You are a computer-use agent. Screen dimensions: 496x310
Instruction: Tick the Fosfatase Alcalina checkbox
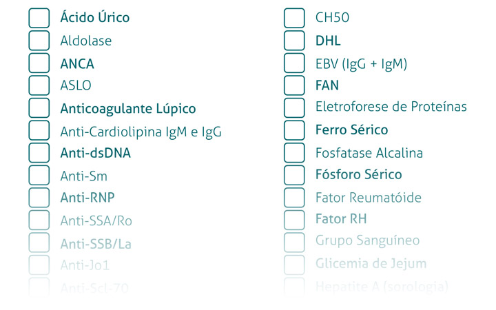click(294, 153)
